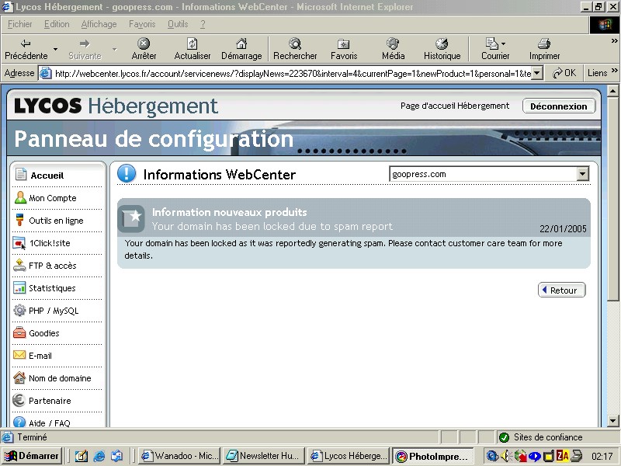The width and height of the screenshot is (621, 466).
Task: Click the Sites de confiance status zone
Action: (556, 437)
